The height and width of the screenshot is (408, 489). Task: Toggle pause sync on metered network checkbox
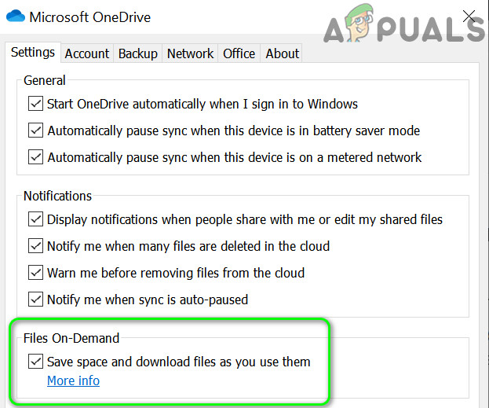click(x=35, y=157)
